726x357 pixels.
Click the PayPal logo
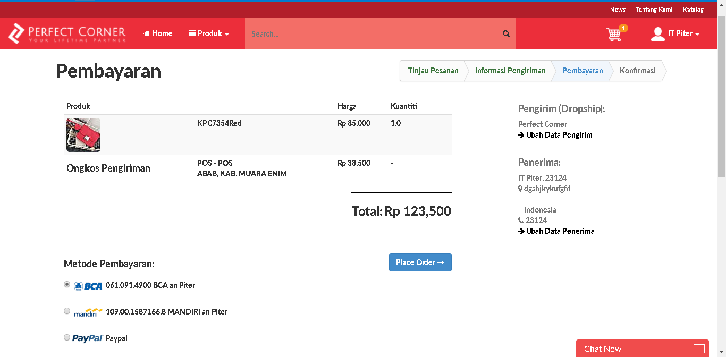(x=88, y=338)
